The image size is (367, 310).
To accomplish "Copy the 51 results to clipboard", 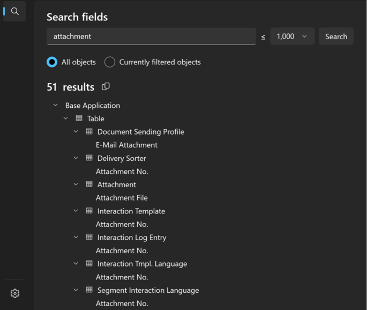I will (106, 86).
